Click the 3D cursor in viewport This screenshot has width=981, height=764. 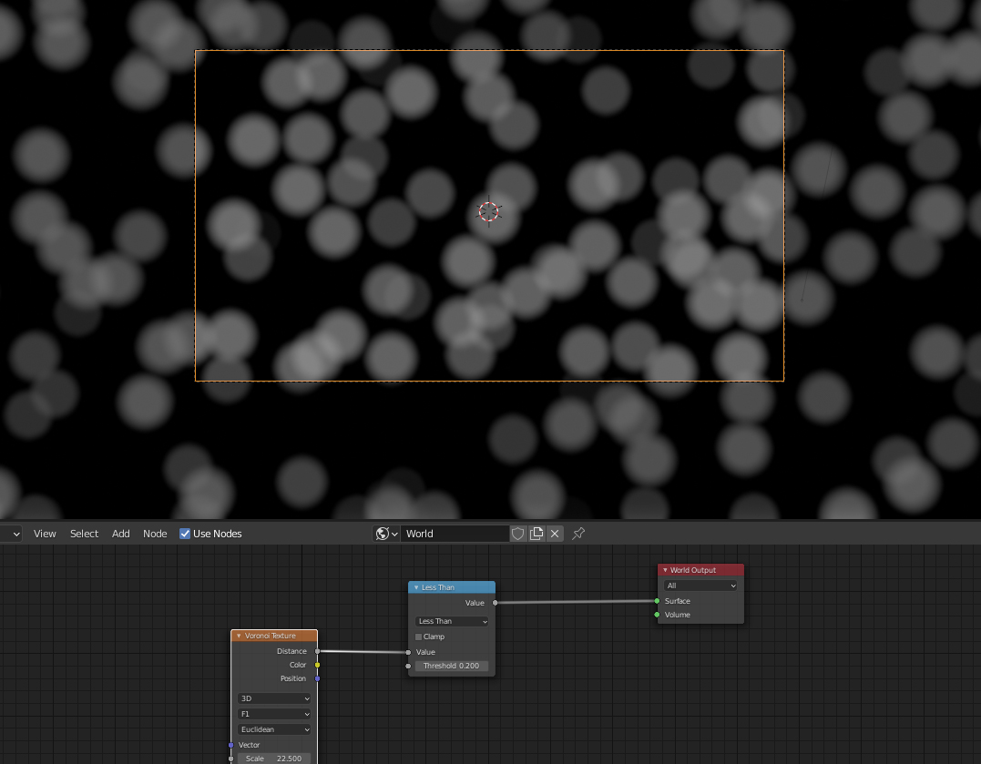tap(489, 212)
